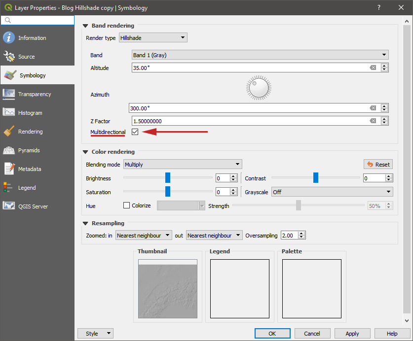Image resolution: width=413 pixels, height=341 pixels.
Task: Turn Grayscale mode off dropdown
Action: click(332, 192)
